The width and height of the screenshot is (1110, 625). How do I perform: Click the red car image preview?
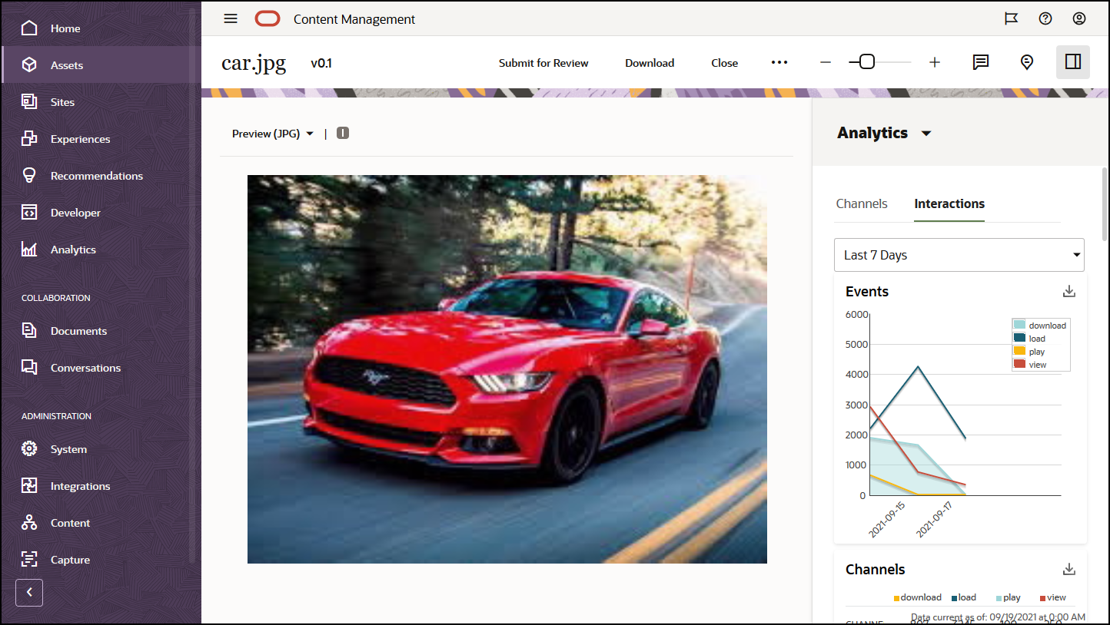coord(507,369)
